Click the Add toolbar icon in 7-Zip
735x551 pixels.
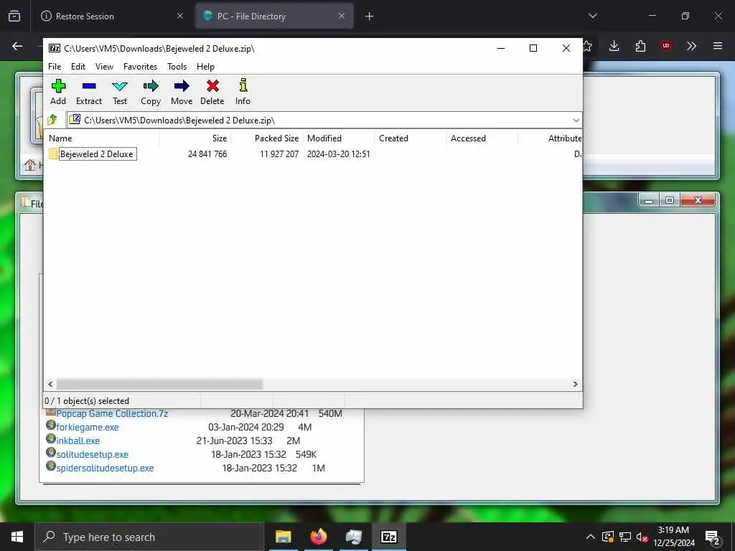coord(58,92)
